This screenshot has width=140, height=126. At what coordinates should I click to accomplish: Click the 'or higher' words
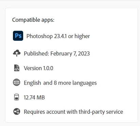(x=79, y=36)
